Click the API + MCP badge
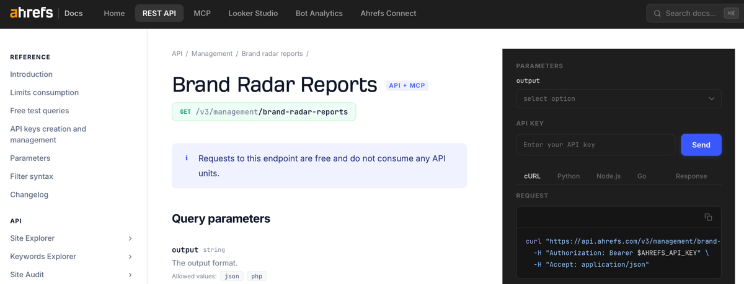Screen dimensions: 744x284 [x=407, y=85]
